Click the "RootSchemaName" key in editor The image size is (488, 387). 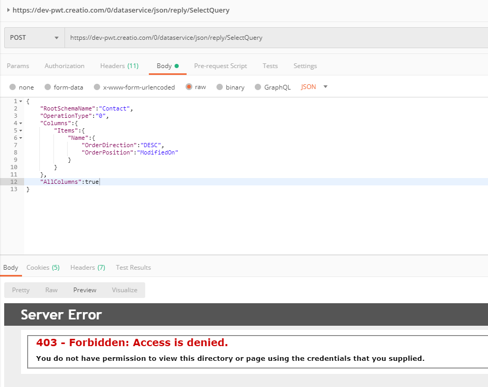click(68, 108)
